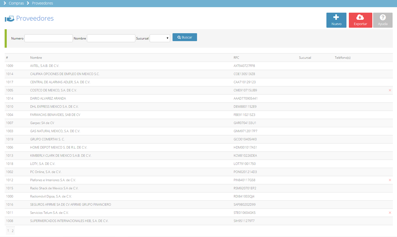Select DHL EXPRESS MEXICO row
Image resolution: width=397 pixels, height=237 pixels.
click(199, 106)
